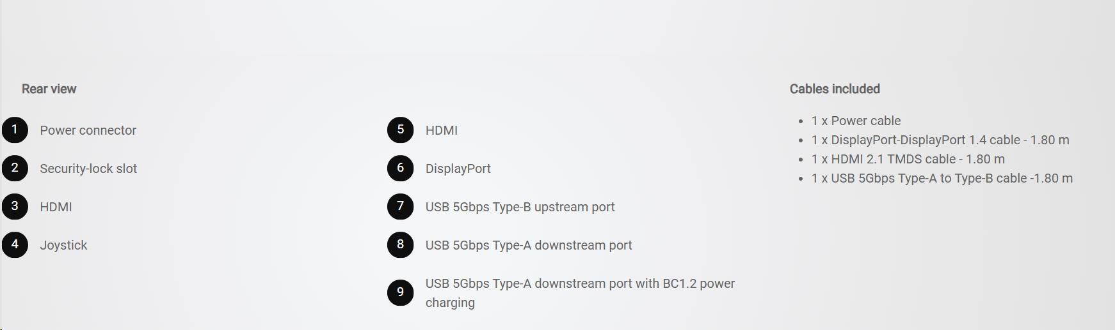
Task: Click the HDMI 2.1 TMDS cable list item
Action: pyautogui.click(x=908, y=159)
